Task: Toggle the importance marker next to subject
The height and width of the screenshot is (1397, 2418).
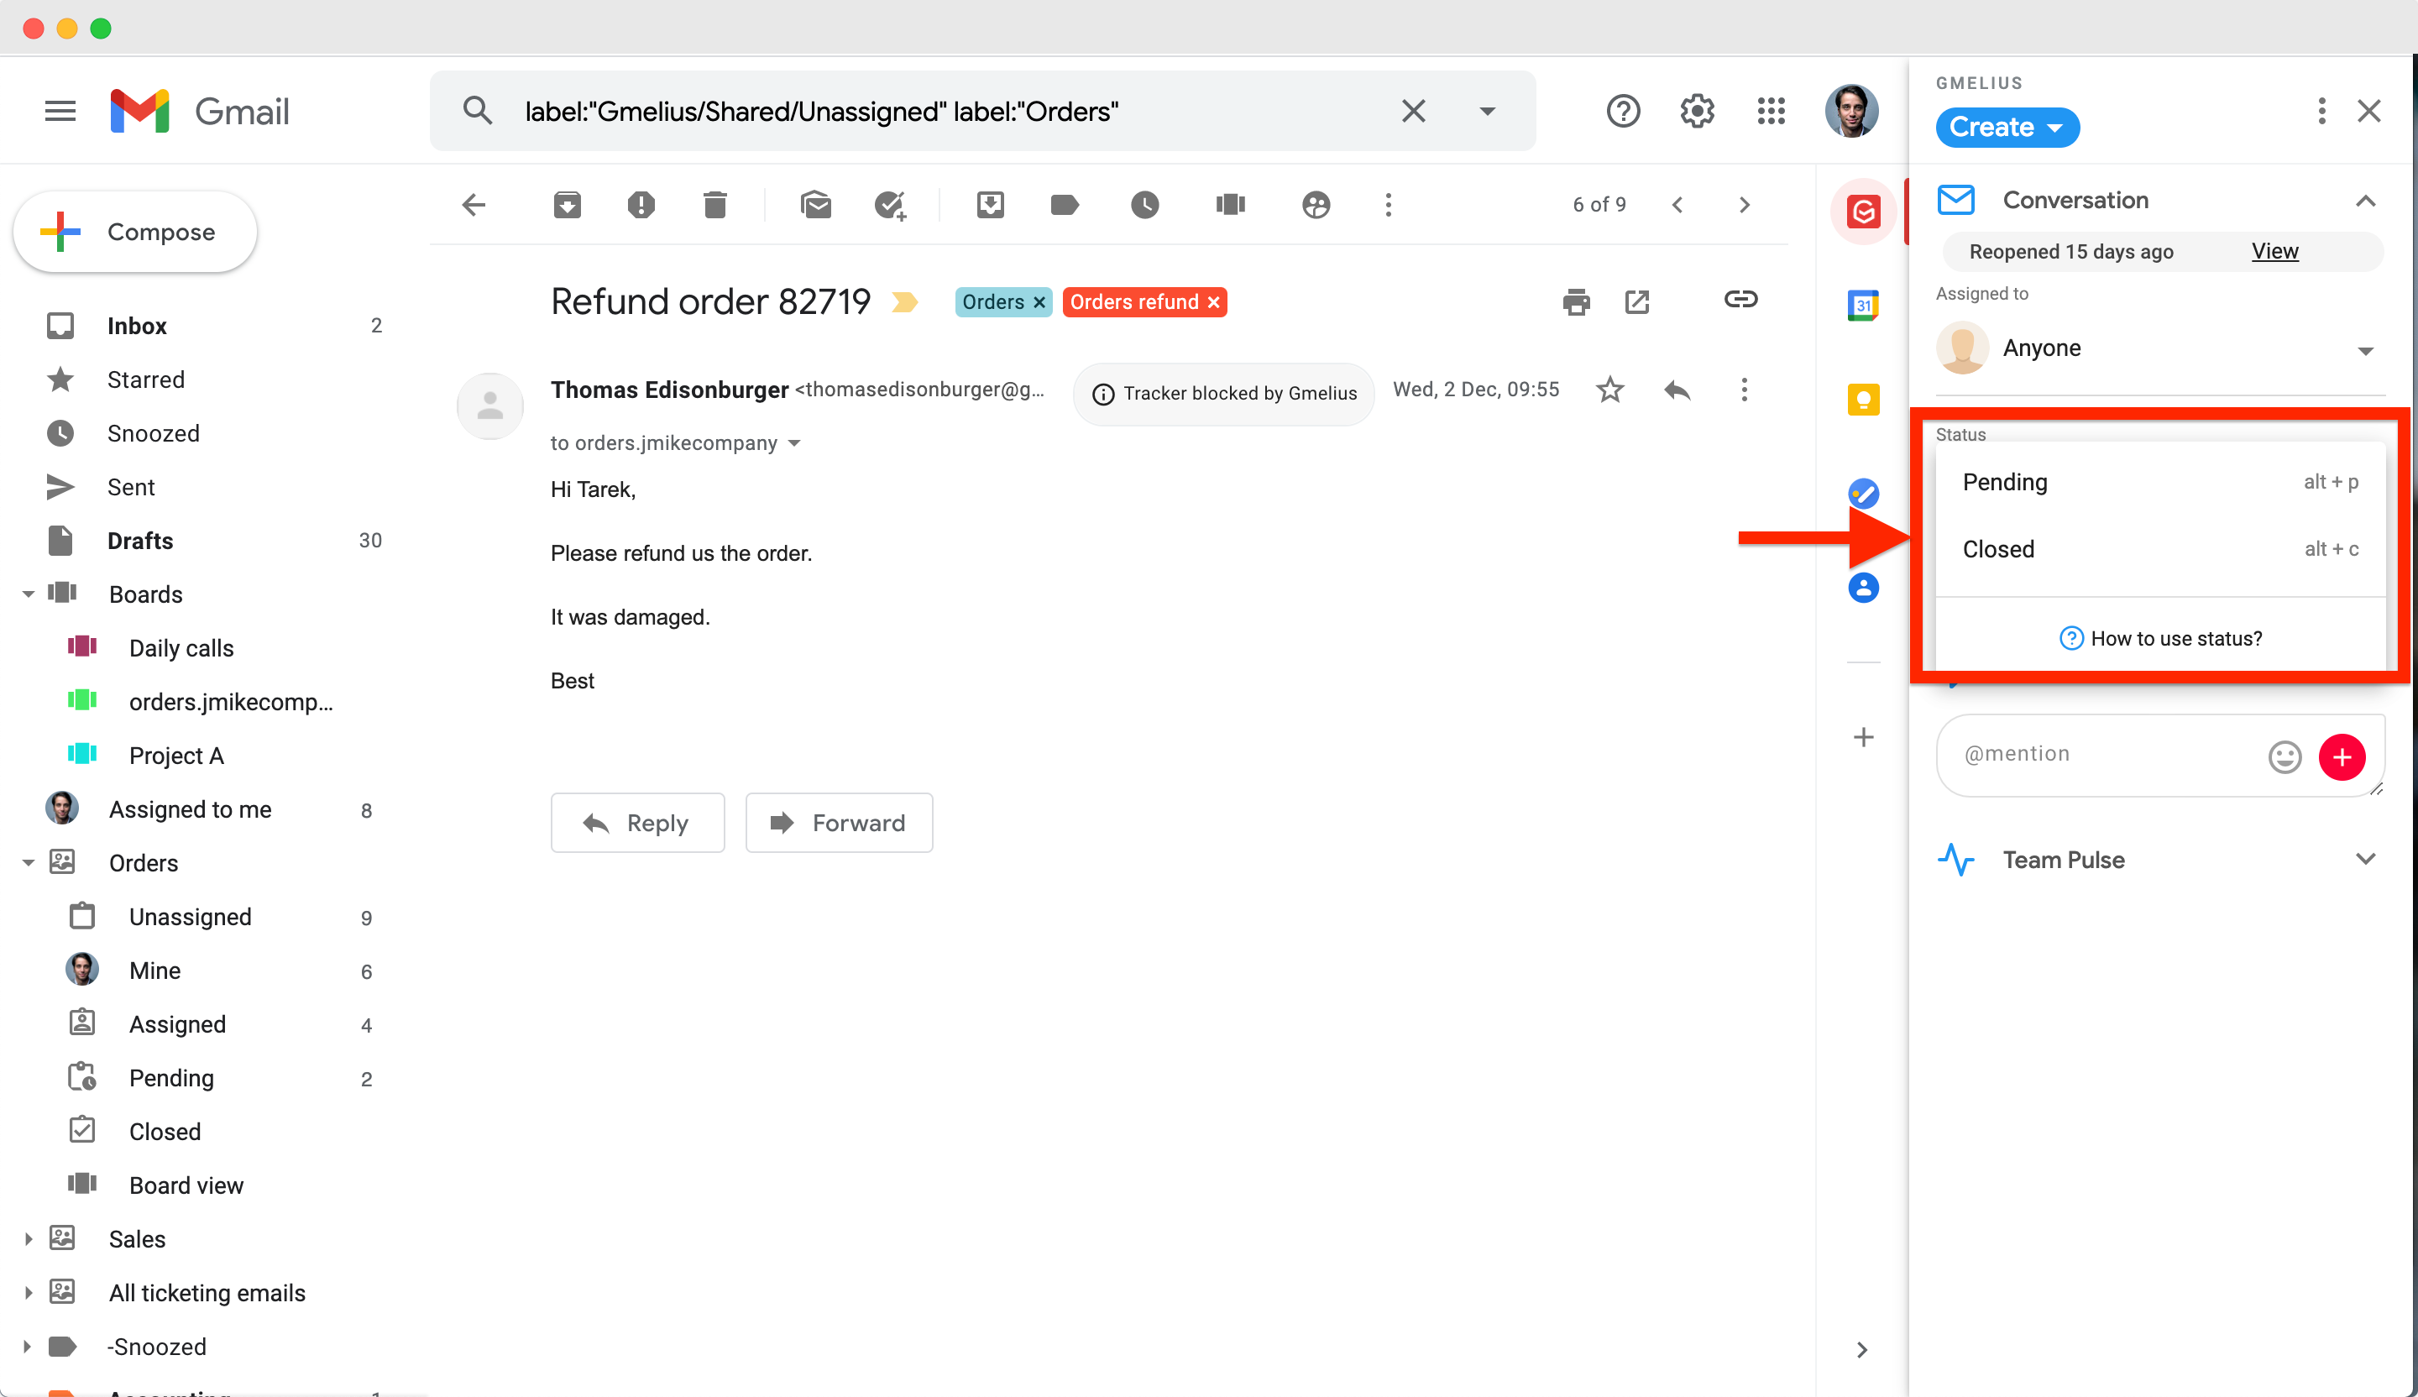Action: (904, 302)
